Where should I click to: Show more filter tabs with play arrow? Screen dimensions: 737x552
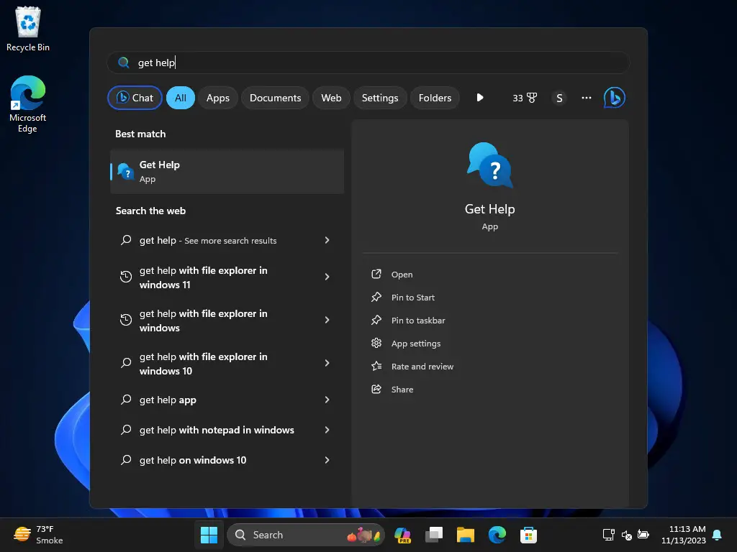click(x=479, y=98)
